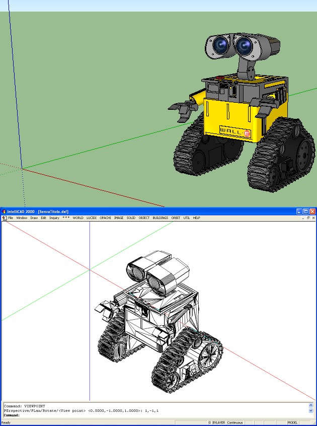Image resolution: width=317 pixels, height=426 pixels.
Task: Click the Continuous linetype status field
Action: [235, 423]
